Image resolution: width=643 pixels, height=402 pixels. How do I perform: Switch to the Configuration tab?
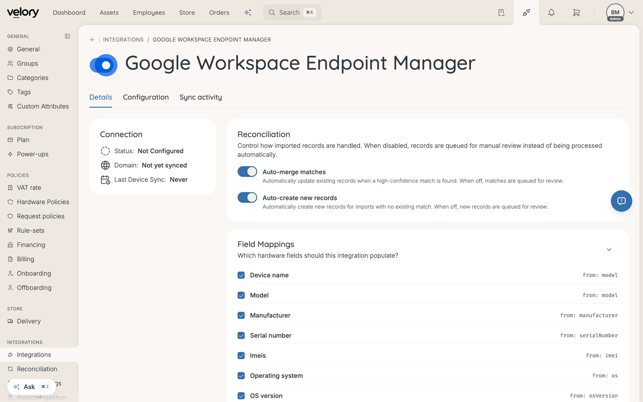point(146,97)
